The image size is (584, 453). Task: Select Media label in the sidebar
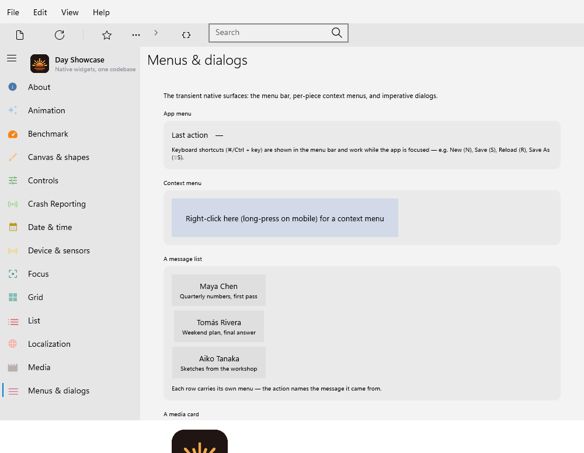[39, 367]
